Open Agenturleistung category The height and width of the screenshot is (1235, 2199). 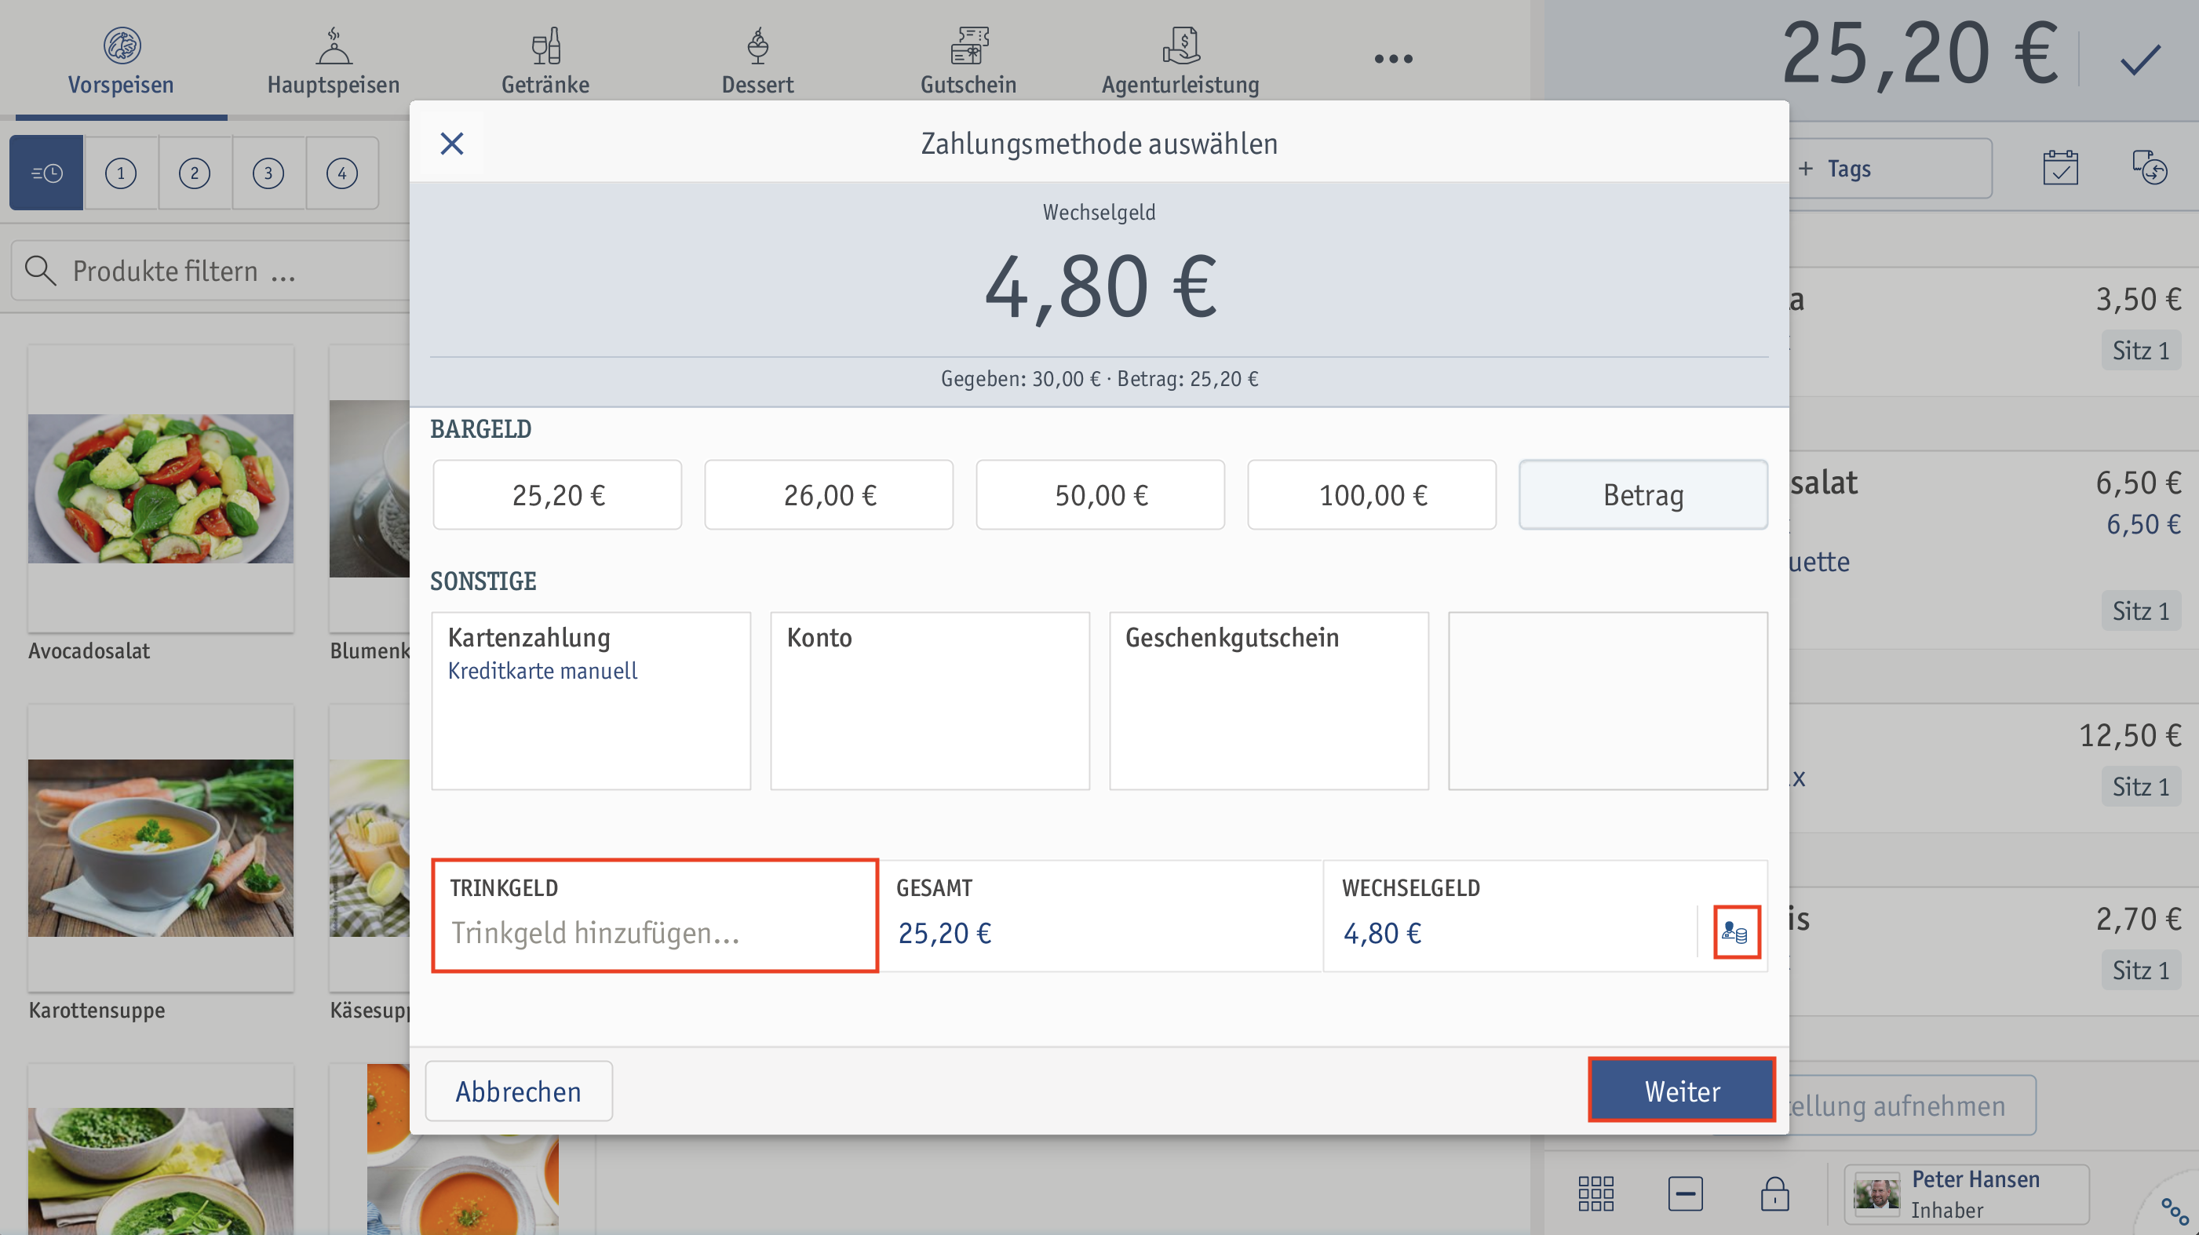pyautogui.click(x=1180, y=60)
